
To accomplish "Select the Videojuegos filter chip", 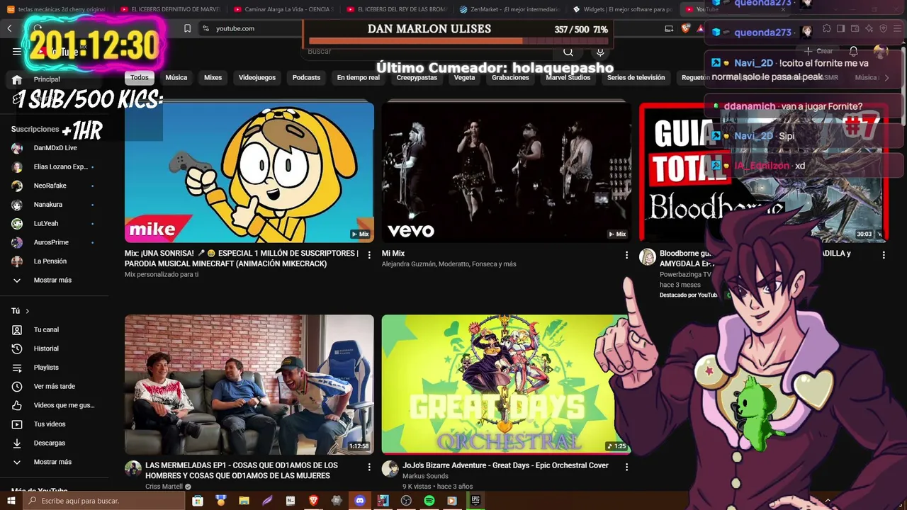I will tap(257, 78).
